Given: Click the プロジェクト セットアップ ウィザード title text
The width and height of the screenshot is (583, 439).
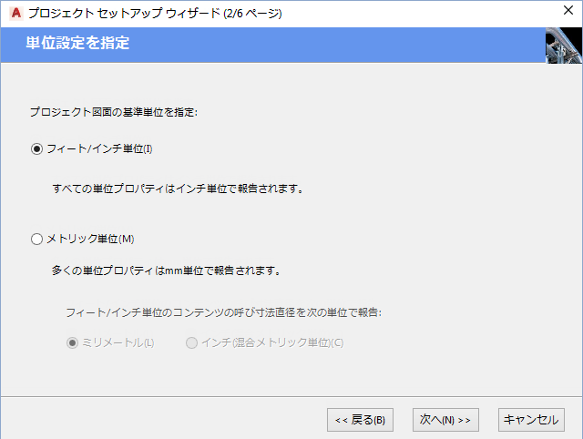Looking at the screenshot, I should (155, 13).
